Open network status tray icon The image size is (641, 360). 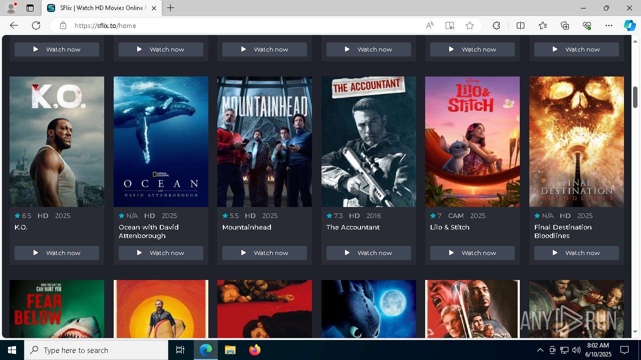point(564,350)
